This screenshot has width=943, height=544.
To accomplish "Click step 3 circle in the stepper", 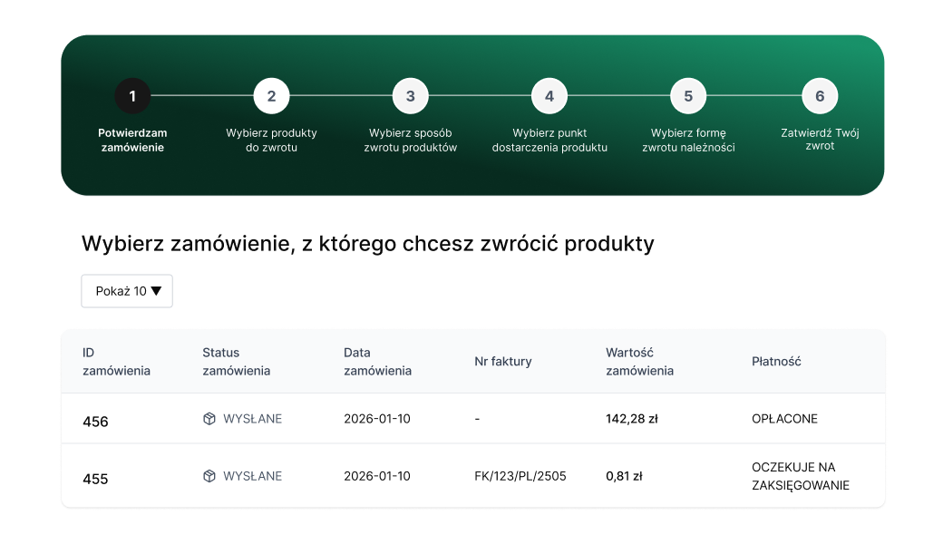I will point(410,96).
